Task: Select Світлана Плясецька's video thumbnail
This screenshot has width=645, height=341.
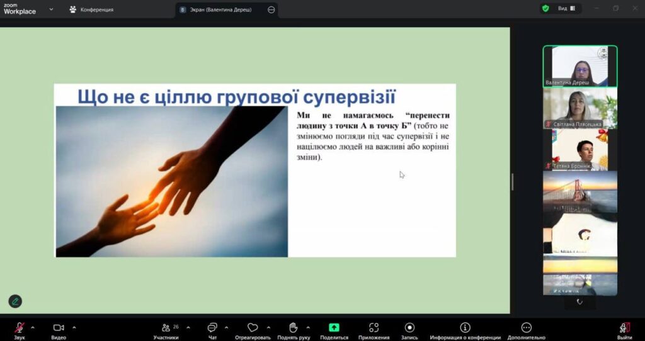Action: [x=580, y=109]
